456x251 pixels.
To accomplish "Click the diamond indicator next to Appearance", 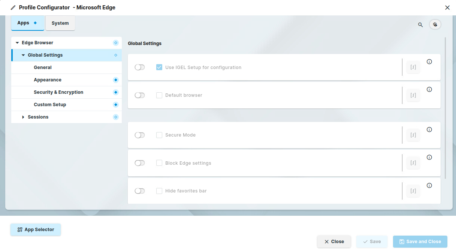I will [115, 80].
